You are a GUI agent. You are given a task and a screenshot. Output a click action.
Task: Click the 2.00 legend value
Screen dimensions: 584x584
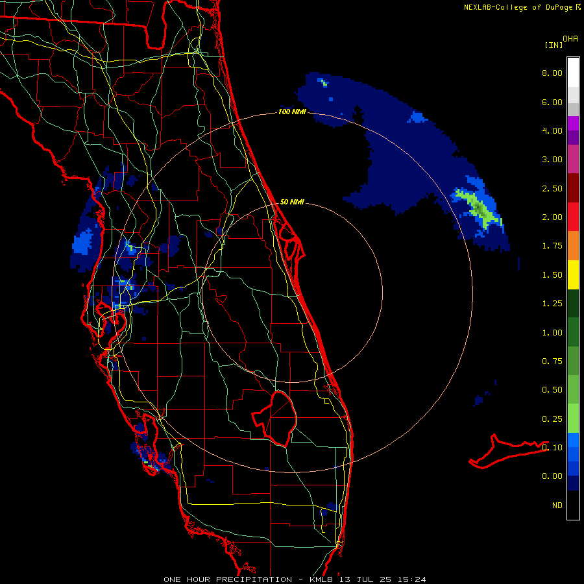pyautogui.click(x=552, y=217)
